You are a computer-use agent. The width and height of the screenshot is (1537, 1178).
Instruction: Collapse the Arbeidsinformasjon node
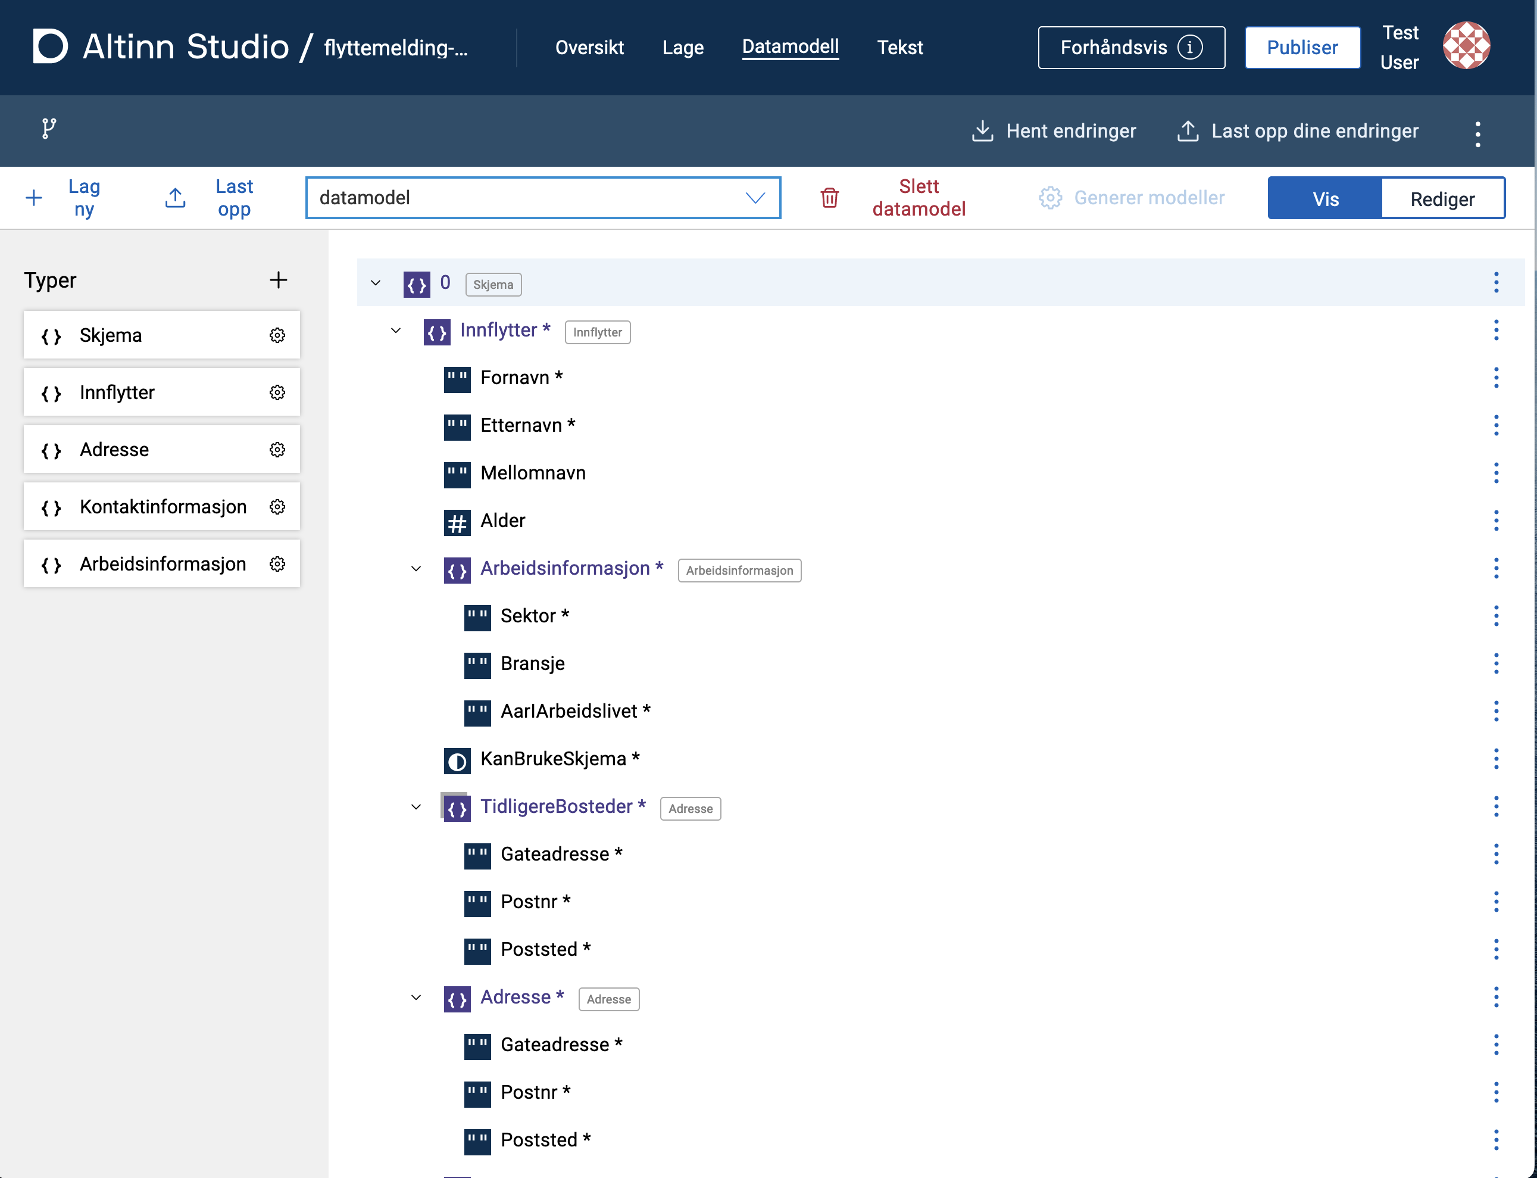416,569
